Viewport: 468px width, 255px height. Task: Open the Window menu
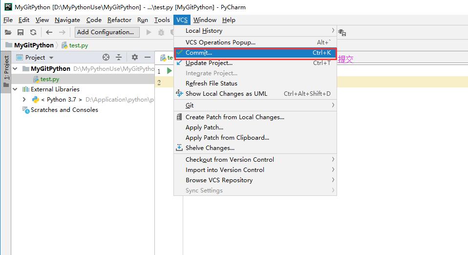pyautogui.click(x=205, y=20)
